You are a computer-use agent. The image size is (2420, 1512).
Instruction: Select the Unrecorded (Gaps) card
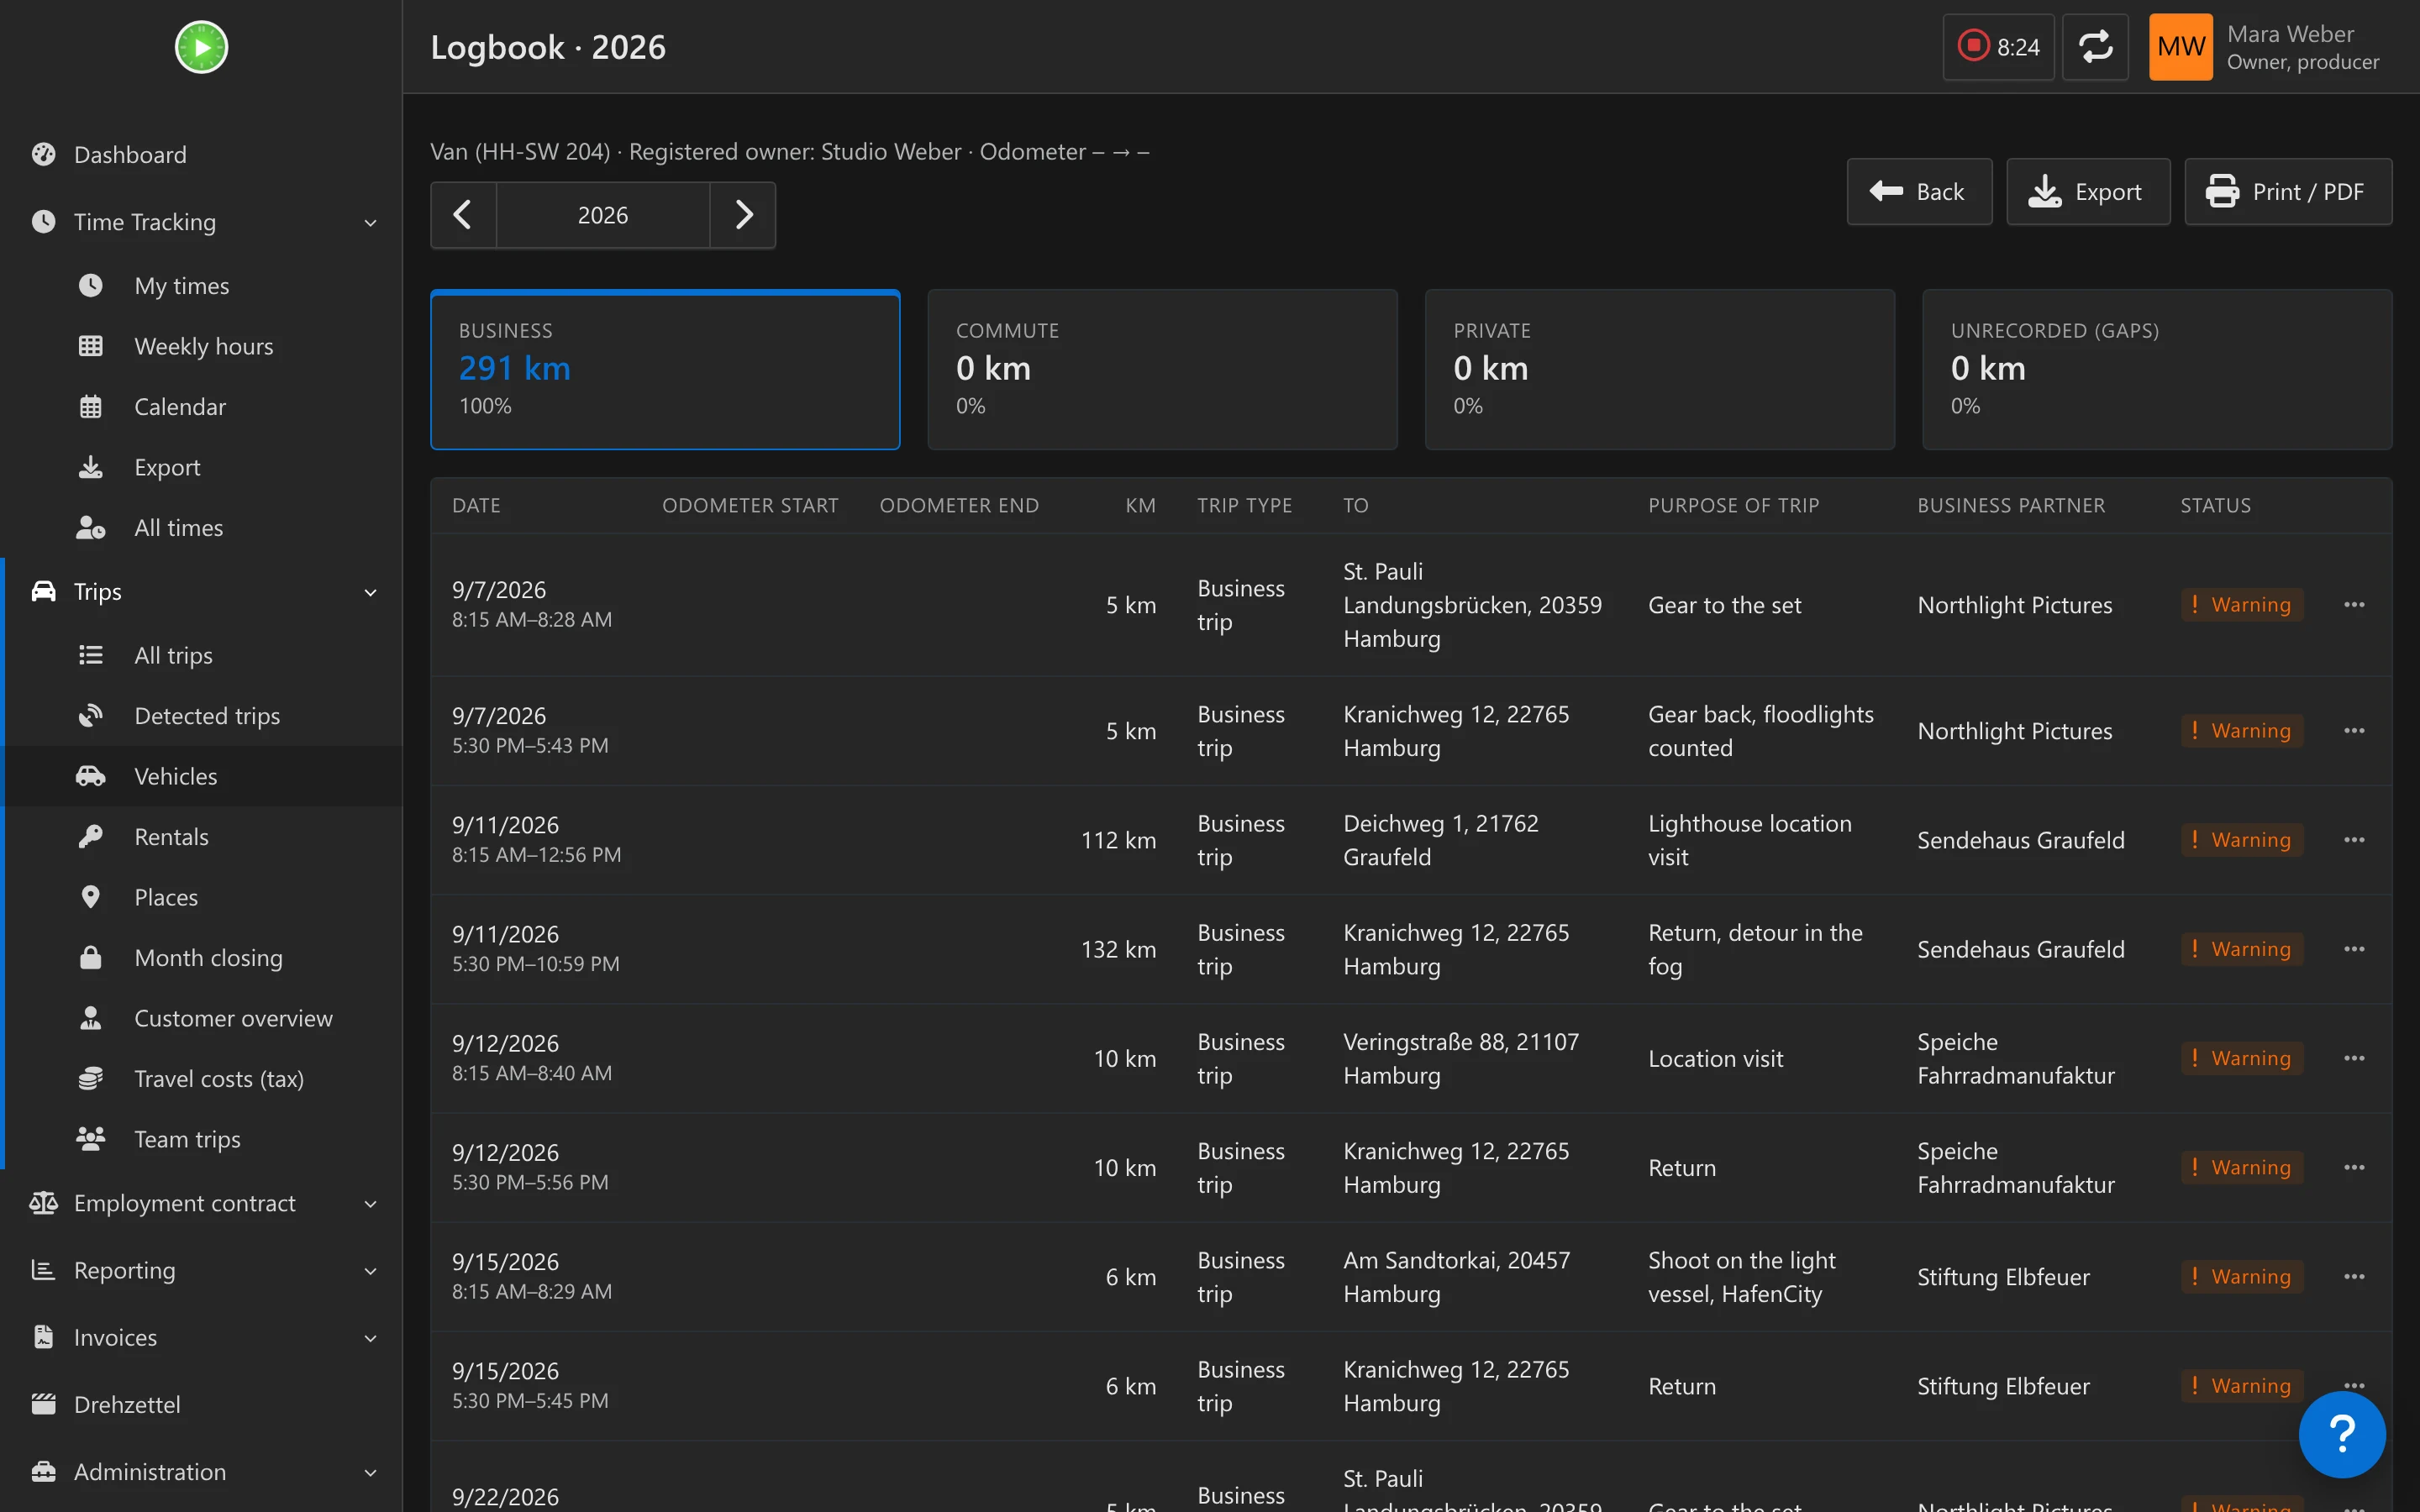[x=2157, y=370]
